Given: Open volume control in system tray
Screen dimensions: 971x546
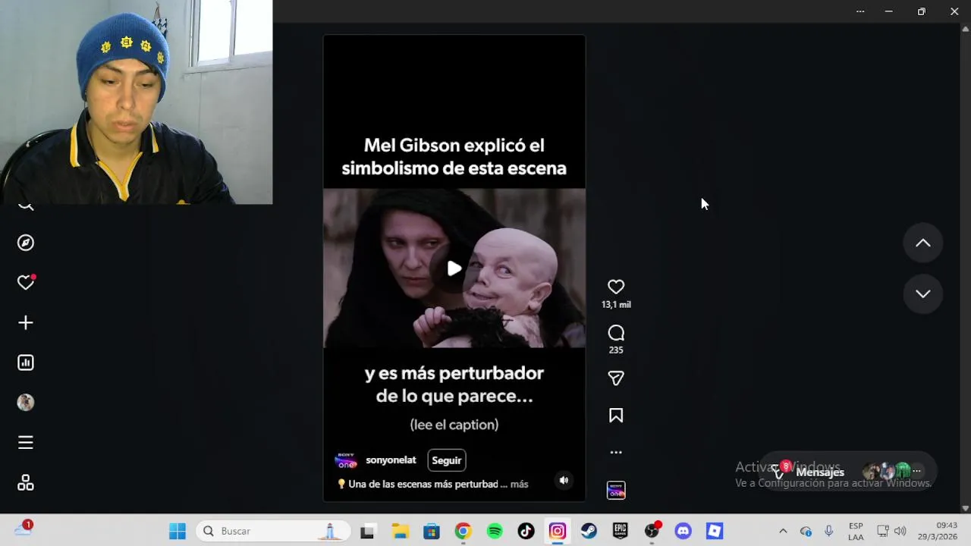Looking at the screenshot, I should [x=900, y=531].
